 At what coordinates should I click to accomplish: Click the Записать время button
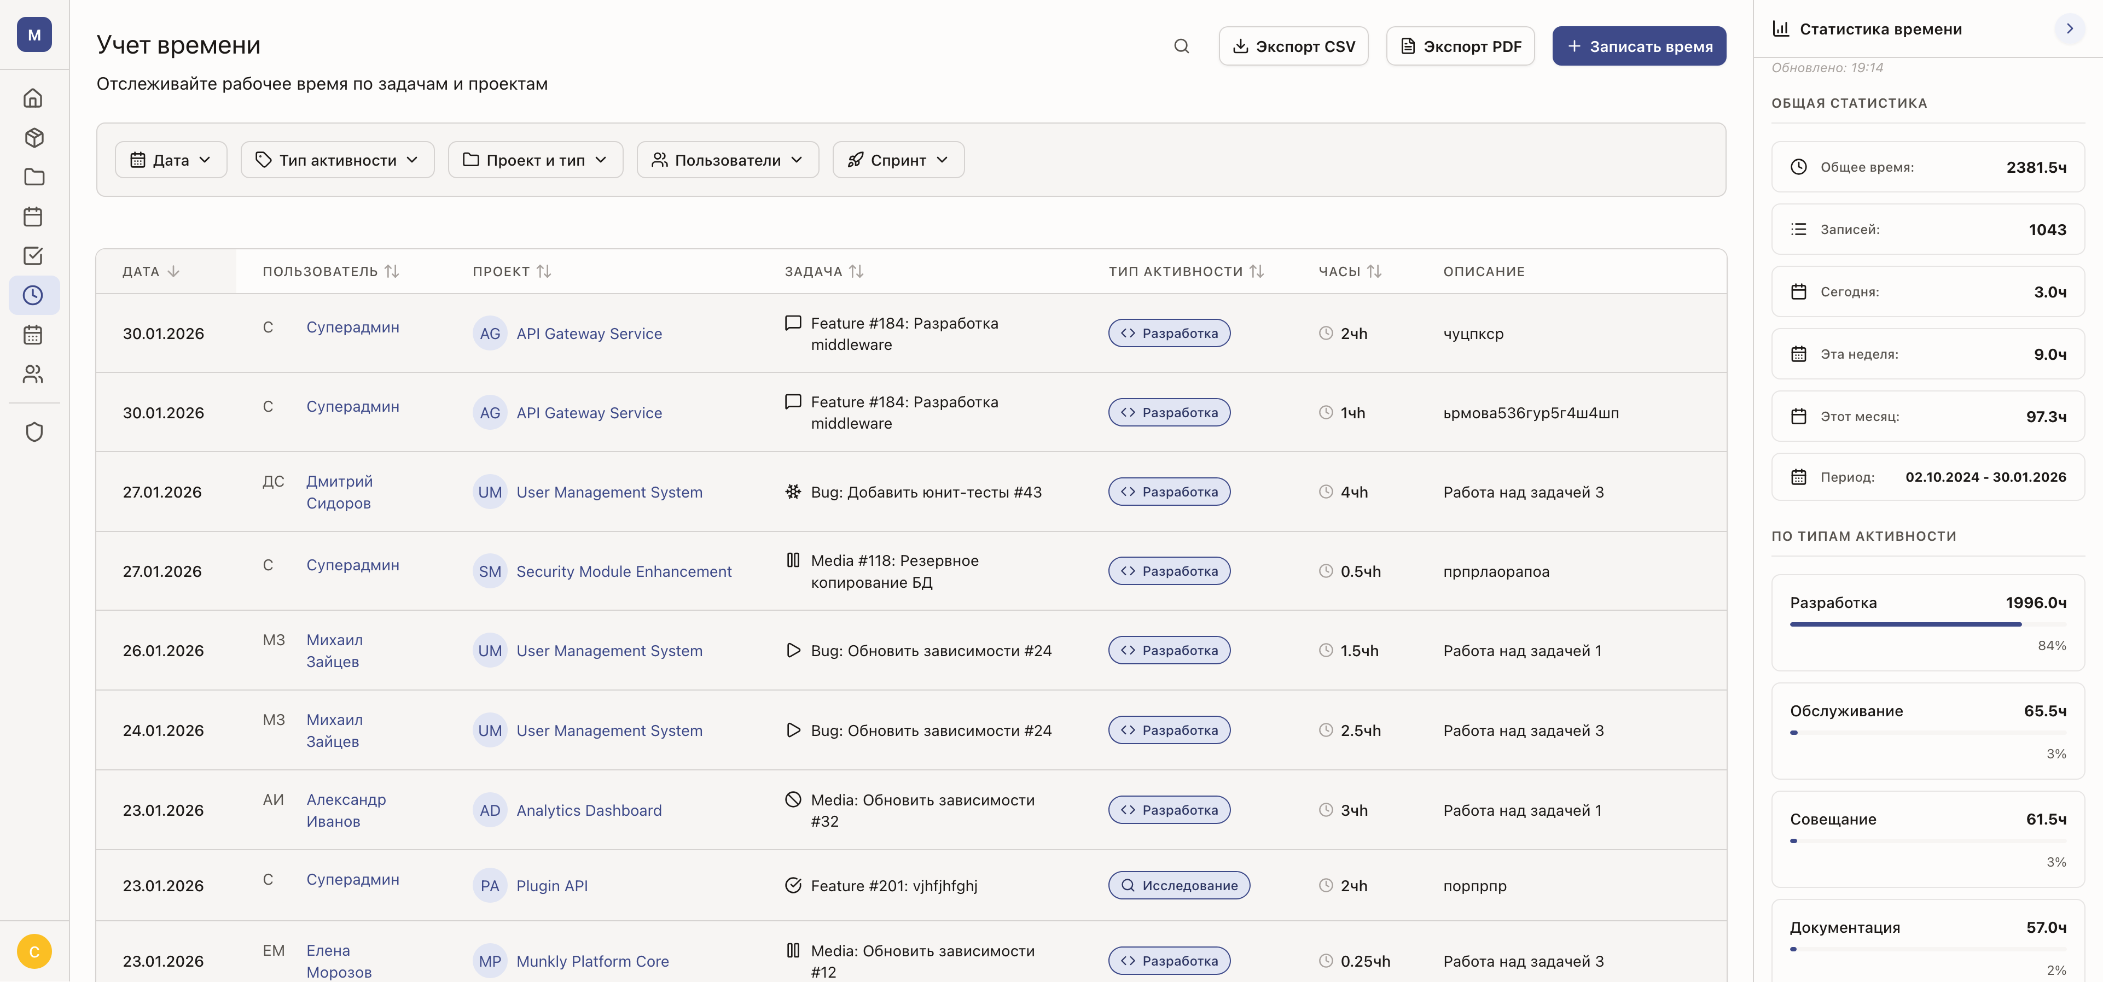(x=1639, y=46)
